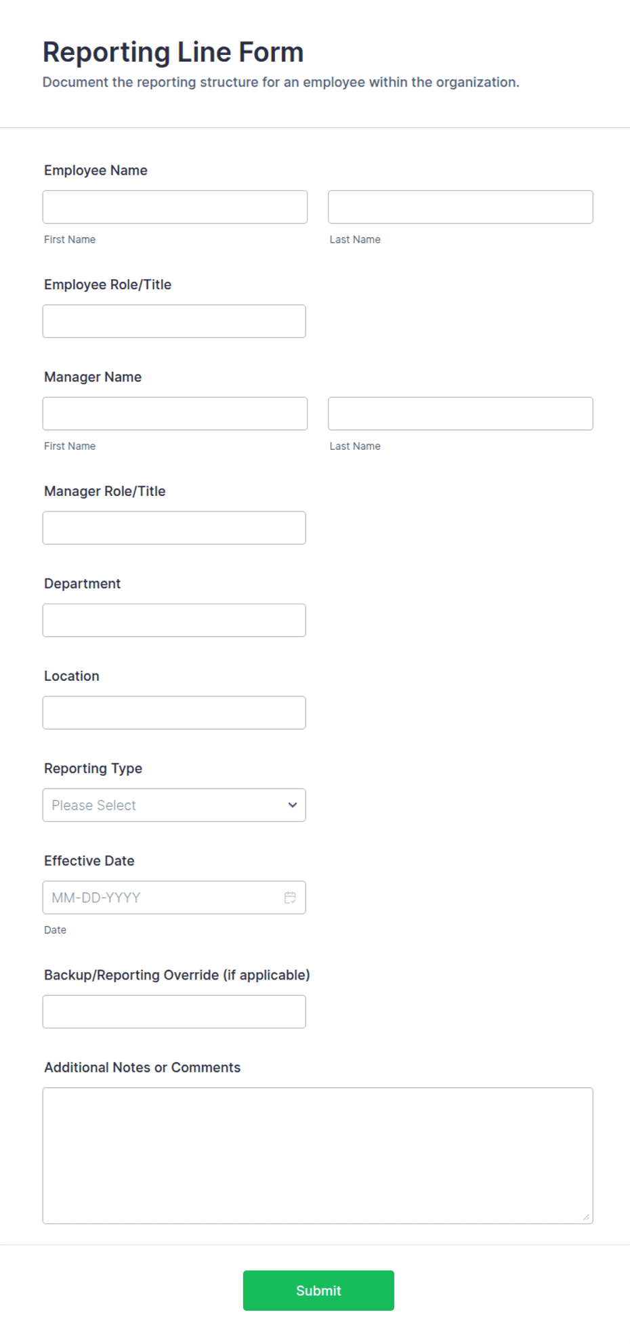The width and height of the screenshot is (630, 1344).
Task: Click the 'Effective Date' label
Action: tap(89, 860)
